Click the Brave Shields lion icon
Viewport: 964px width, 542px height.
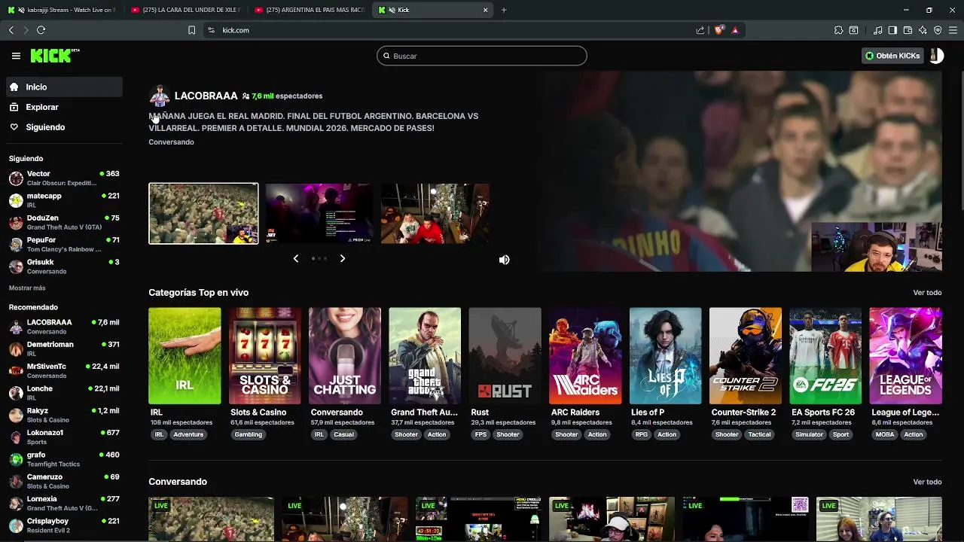[718, 30]
